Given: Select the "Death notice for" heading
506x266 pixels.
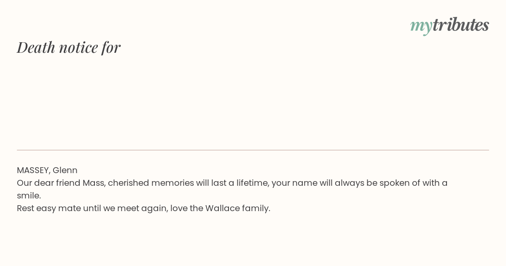Looking at the screenshot, I should [69, 47].
